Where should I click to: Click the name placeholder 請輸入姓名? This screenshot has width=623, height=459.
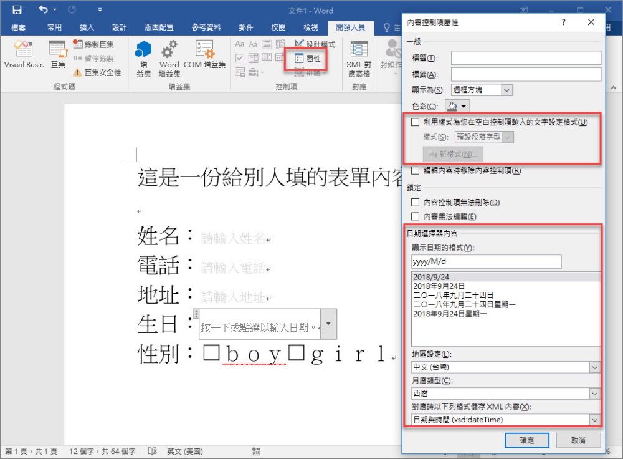coord(233,238)
